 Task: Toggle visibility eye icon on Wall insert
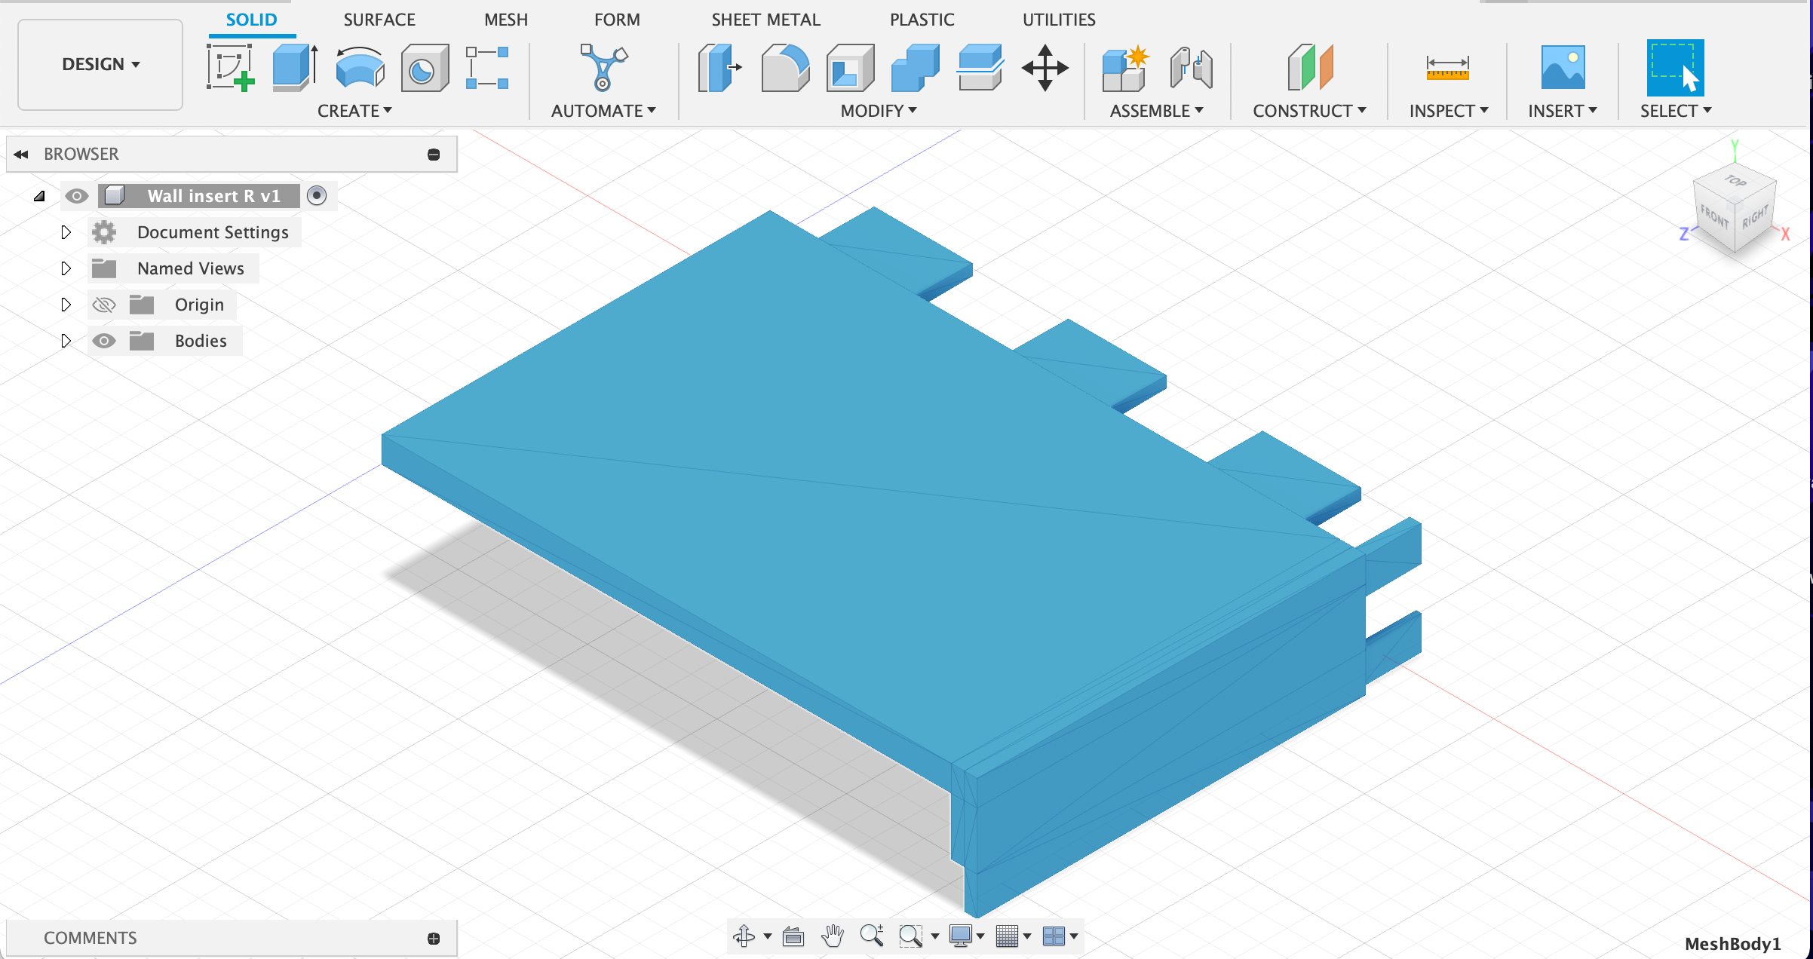click(75, 195)
